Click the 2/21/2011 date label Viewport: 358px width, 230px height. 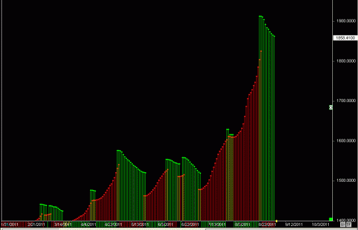pyautogui.click(x=36, y=224)
